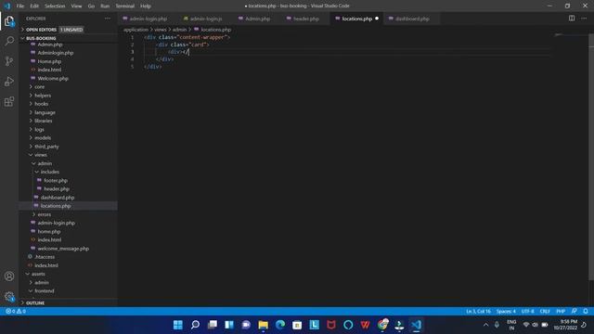Open the File menu
The height and width of the screenshot is (334, 594).
(x=20, y=6)
